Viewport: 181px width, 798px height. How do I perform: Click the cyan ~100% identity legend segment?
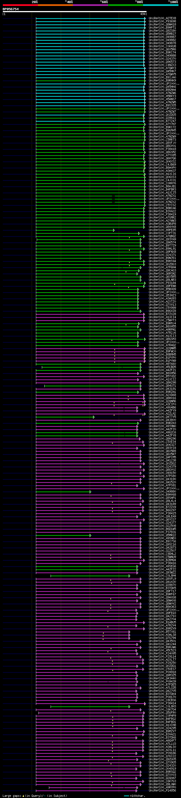(x=161, y=5)
